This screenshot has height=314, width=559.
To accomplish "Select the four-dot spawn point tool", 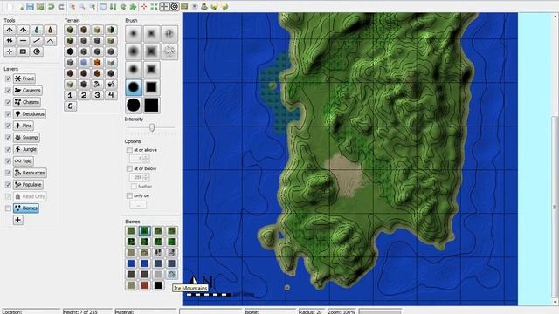I will click(x=10, y=51).
